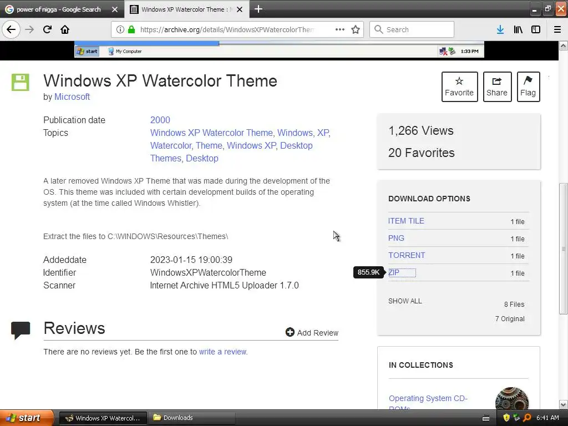Open the Library icon in toolbar
The image size is (568, 426).
pyautogui.click(x=518, y=29)
